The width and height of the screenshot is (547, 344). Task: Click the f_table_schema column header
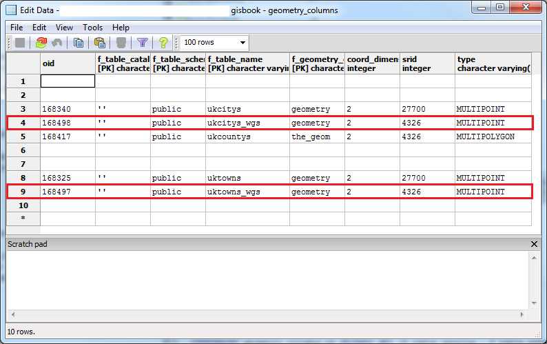point(178,63)
